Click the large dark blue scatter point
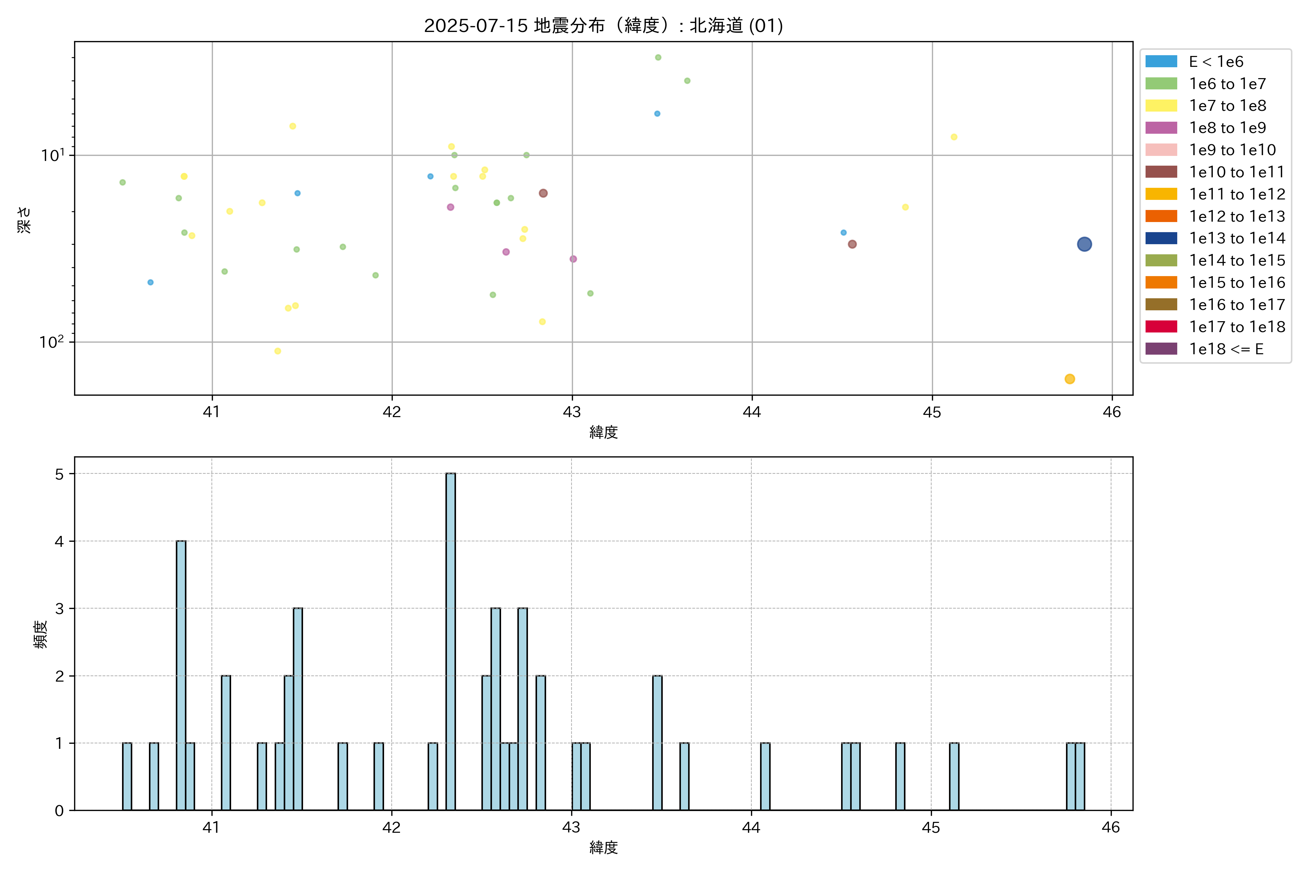Viewport: 1308px width, 872px height. [x=1084, y=244]
